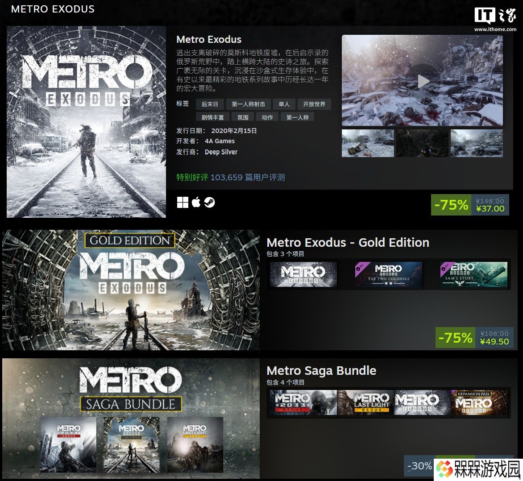
Task: Open the Sam's Story DLC thumbnail
Action: pyautogui.click(x=473, y=274)
